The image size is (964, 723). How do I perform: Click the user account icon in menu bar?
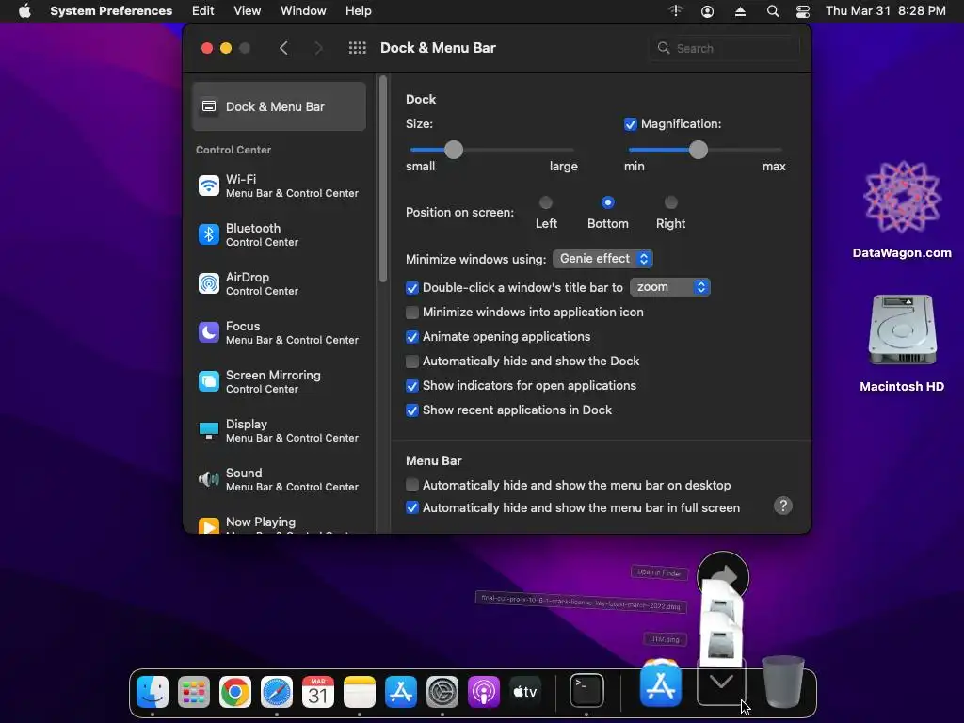(x=708, y=11)
